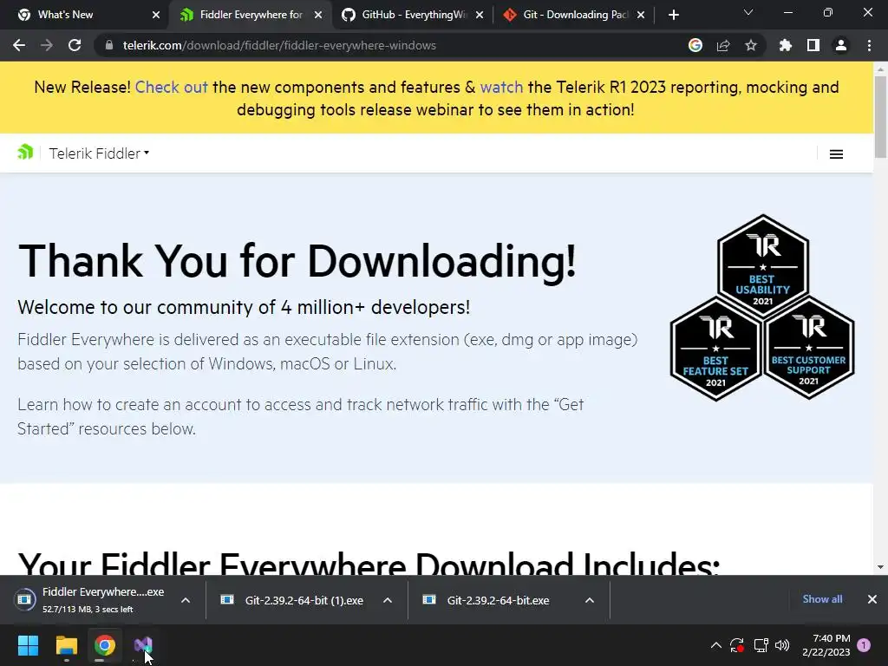Click the Best Usability 2021 badge
Viewport: 888px width, 666px height.
click(762, 265)
